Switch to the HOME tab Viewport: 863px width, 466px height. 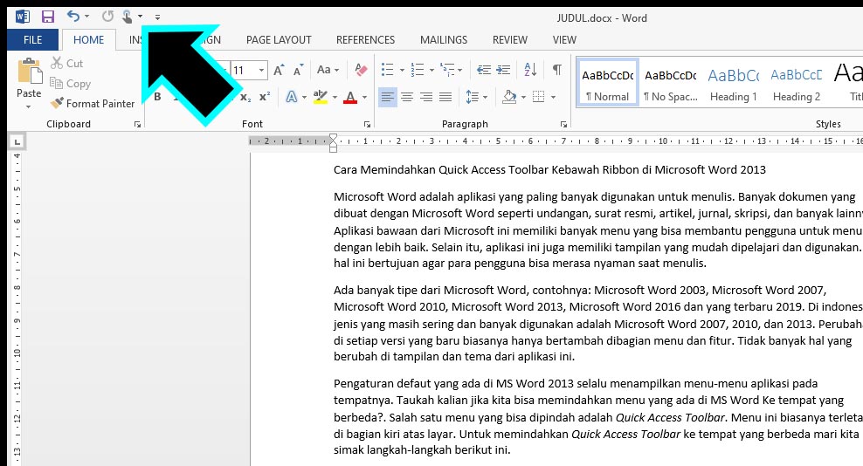point(88,39)
